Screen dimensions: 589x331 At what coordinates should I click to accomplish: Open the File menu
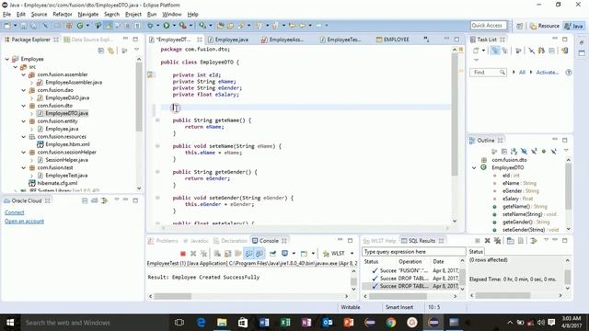coord(6,15)
